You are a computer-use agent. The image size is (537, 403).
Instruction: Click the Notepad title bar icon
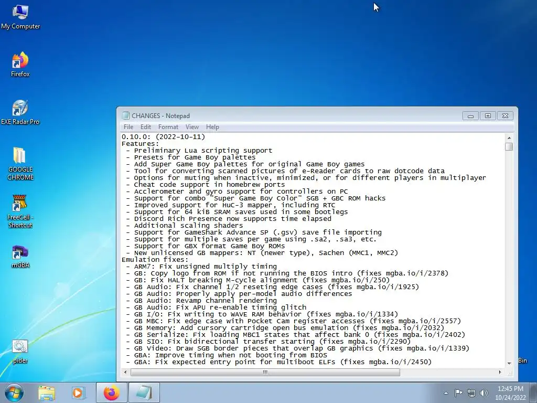point(126,115)
